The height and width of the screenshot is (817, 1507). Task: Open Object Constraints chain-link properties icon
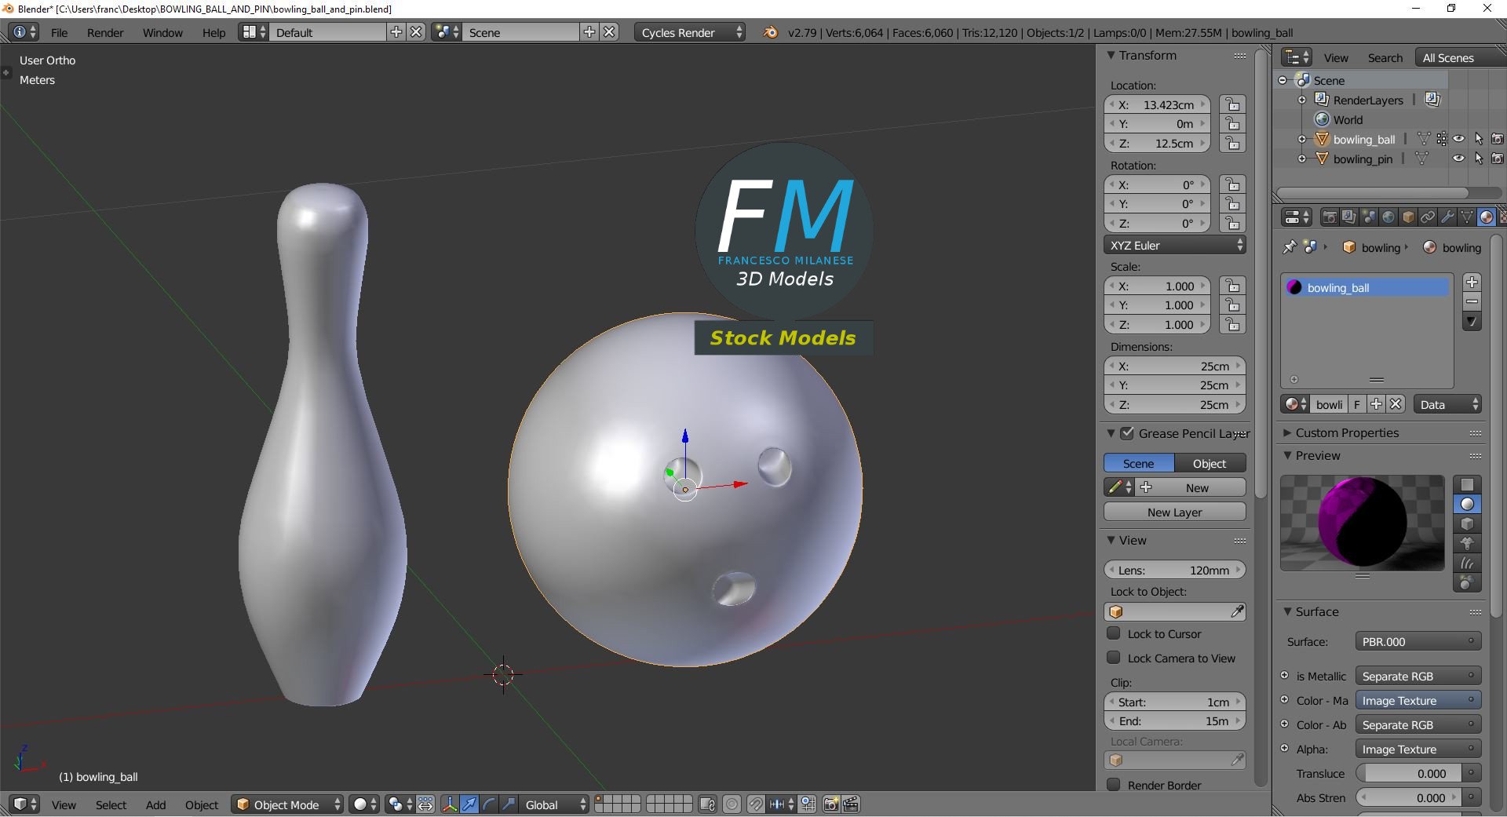pyautogui.click(x=1427, y=217)
